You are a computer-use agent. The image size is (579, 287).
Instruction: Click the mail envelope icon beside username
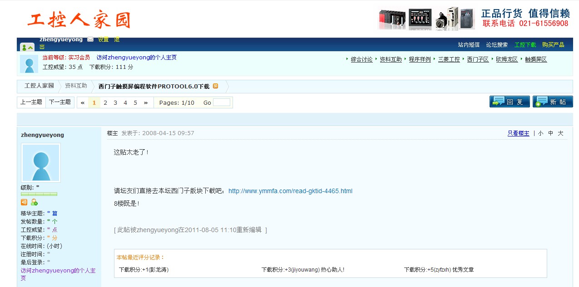90,40
